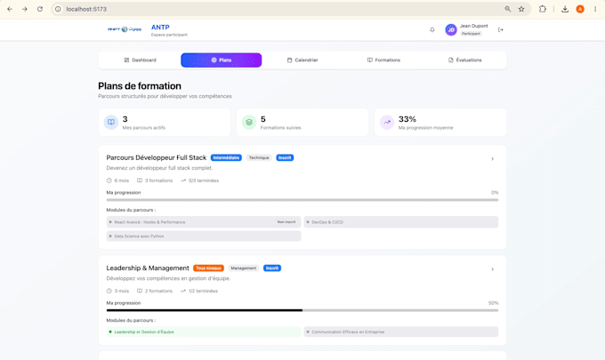The height and width of the screenshot is (360, 605).
Task: Open module DevOps & CI/CD
Action: coord(401,222)
